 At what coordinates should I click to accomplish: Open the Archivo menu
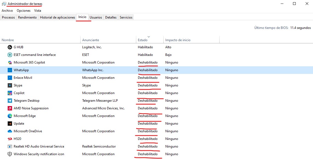[7, 11]
